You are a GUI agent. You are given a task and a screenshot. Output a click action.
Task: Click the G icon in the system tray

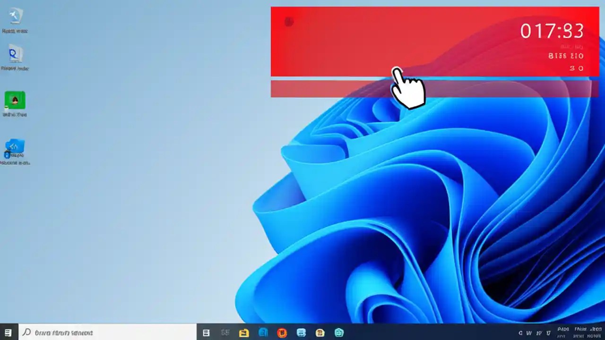click(520, 333)
